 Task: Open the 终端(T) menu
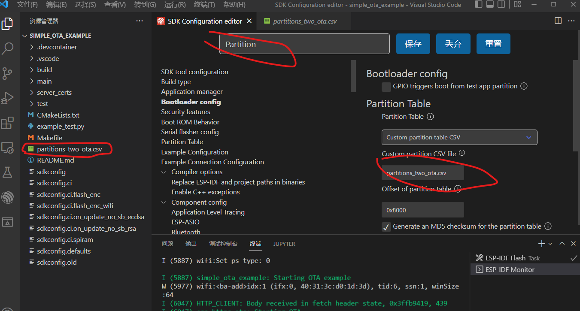click(204, 5)
